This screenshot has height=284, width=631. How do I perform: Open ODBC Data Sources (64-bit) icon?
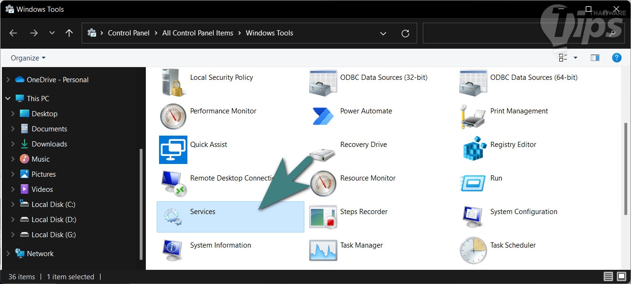point(473,83)
